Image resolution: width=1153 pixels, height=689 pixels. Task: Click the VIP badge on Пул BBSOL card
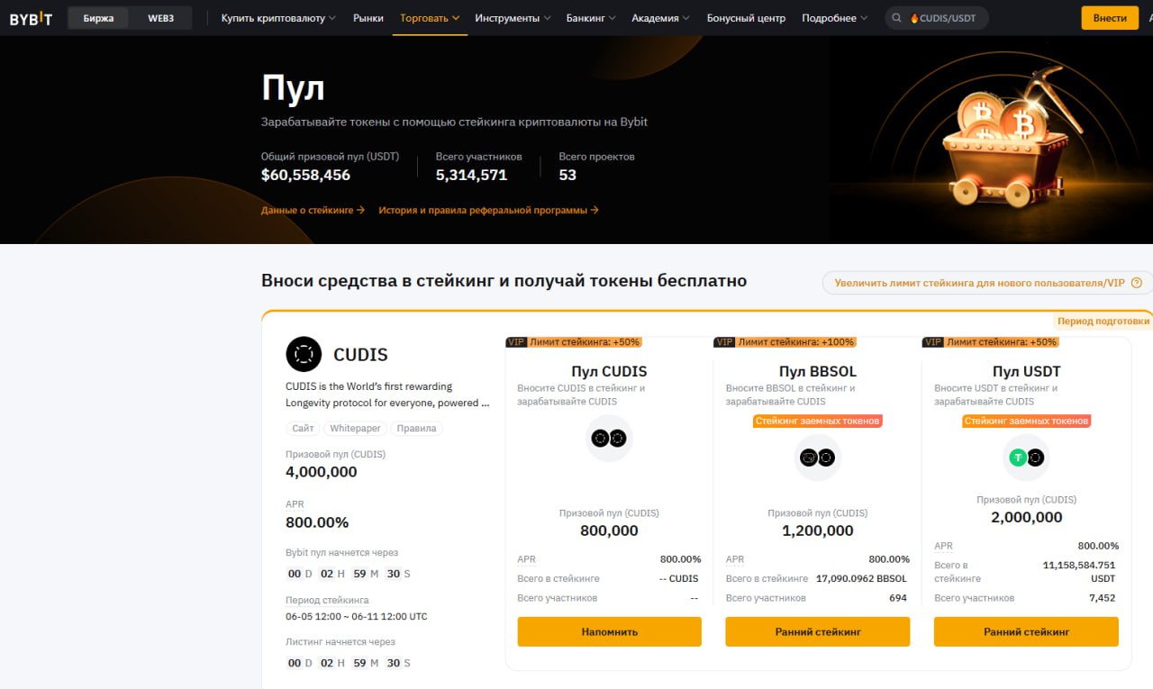coord(724,342)
